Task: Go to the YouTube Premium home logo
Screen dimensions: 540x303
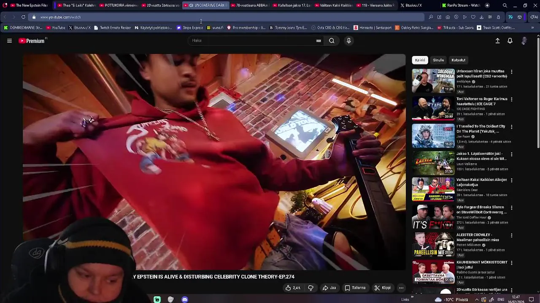Action: pos(32,41)
